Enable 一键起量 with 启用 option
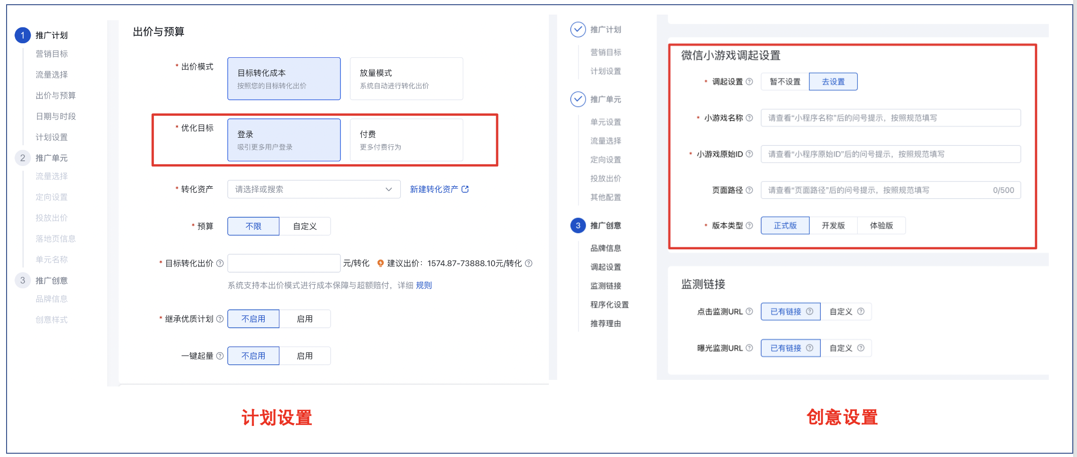The height and width of the screenshot is (457, 1077). (305, 356)
